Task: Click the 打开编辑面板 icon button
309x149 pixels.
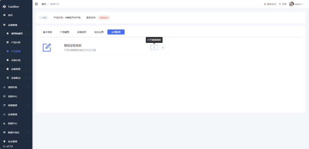Action: pos(154,47)
